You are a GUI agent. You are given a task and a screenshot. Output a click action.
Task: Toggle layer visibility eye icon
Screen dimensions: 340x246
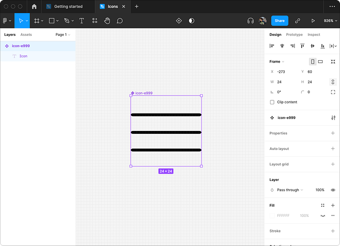(x=333, y=190)
